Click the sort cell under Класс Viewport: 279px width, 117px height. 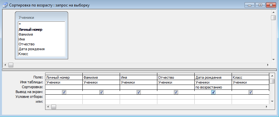[250, 87]
